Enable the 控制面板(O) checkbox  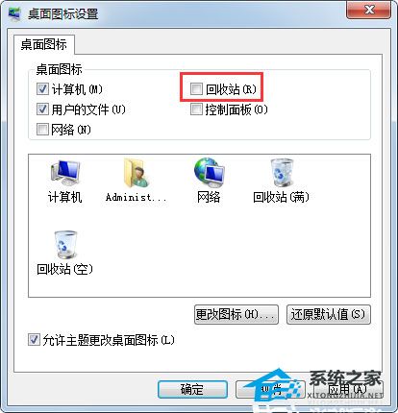[196, 109]
